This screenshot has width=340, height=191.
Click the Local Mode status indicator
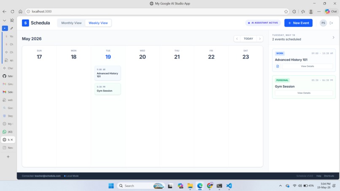71,176
